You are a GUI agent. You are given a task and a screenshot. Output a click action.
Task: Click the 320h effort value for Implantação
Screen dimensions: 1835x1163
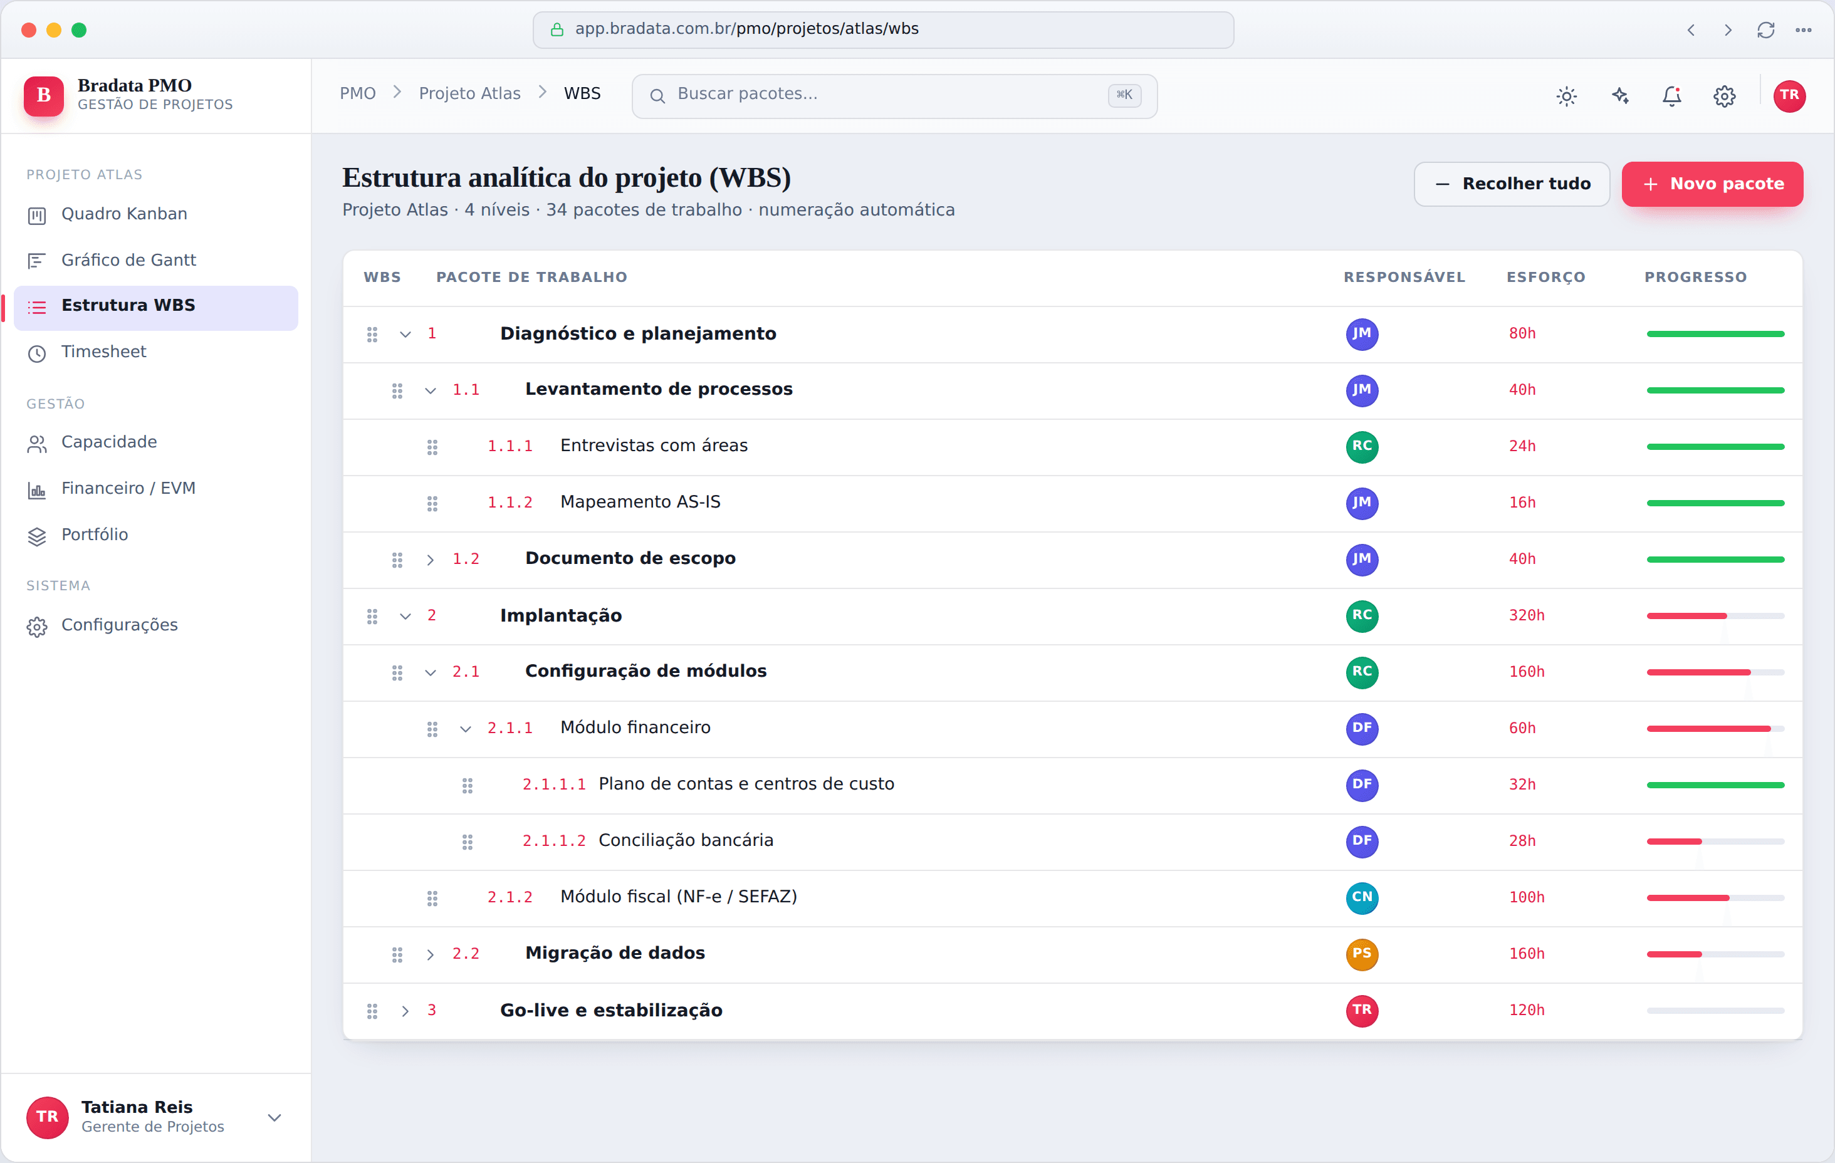click(1527, 616)
